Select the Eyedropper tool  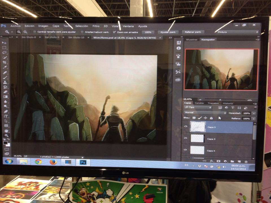tap(5, 67)
